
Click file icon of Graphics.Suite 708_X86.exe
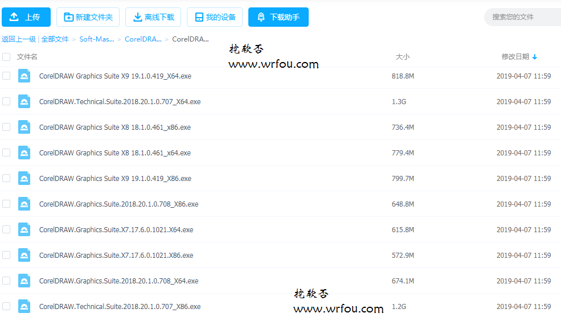(x=24, y=204)
